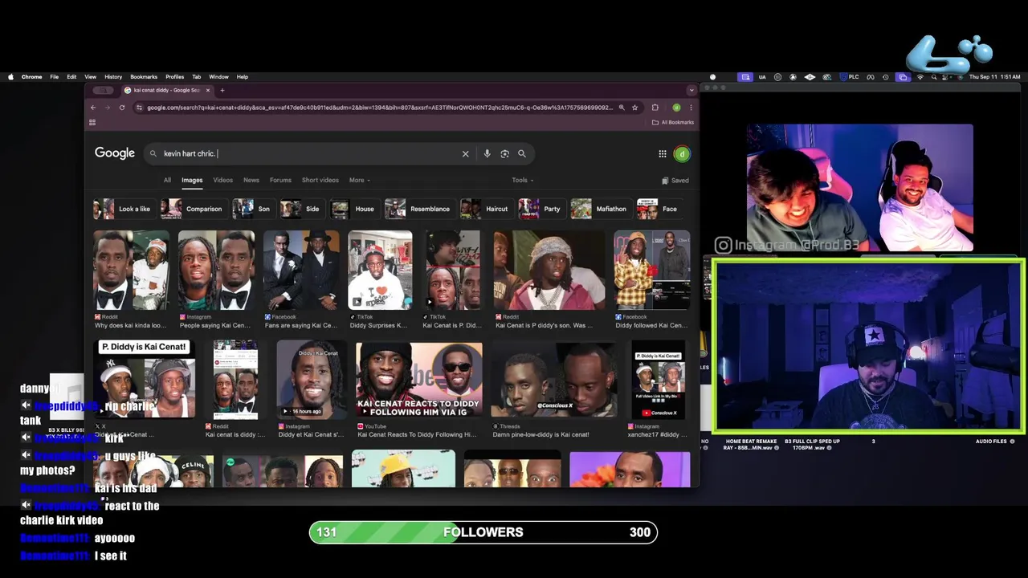Click the Google logo
This screenshot has height=578, width=1028.
coord(115,153)
